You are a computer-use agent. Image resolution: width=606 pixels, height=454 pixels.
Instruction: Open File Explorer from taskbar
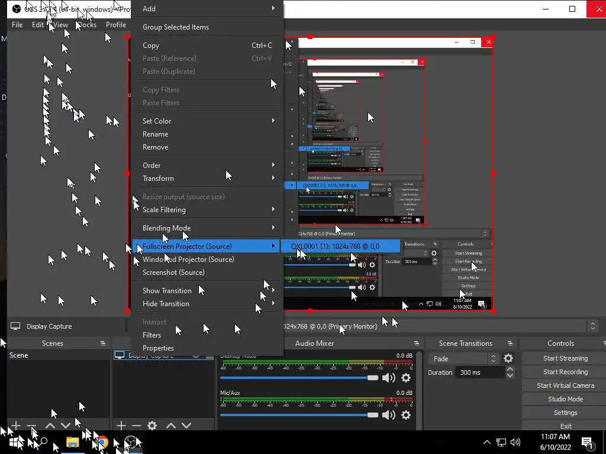[72, 442]
